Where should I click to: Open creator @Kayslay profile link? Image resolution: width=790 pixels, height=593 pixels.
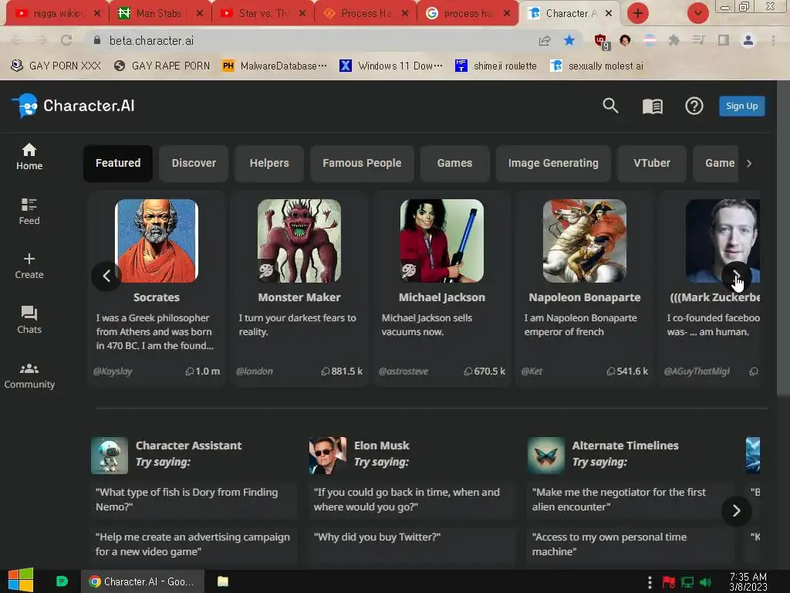tap(113, 371)
